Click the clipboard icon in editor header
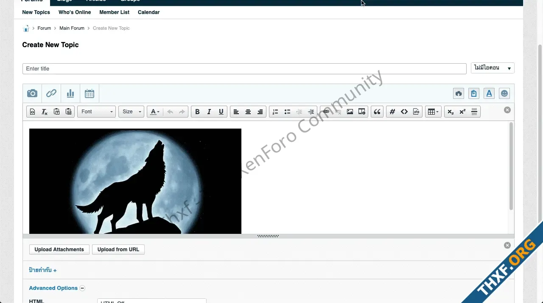 (x=474, y=93)
